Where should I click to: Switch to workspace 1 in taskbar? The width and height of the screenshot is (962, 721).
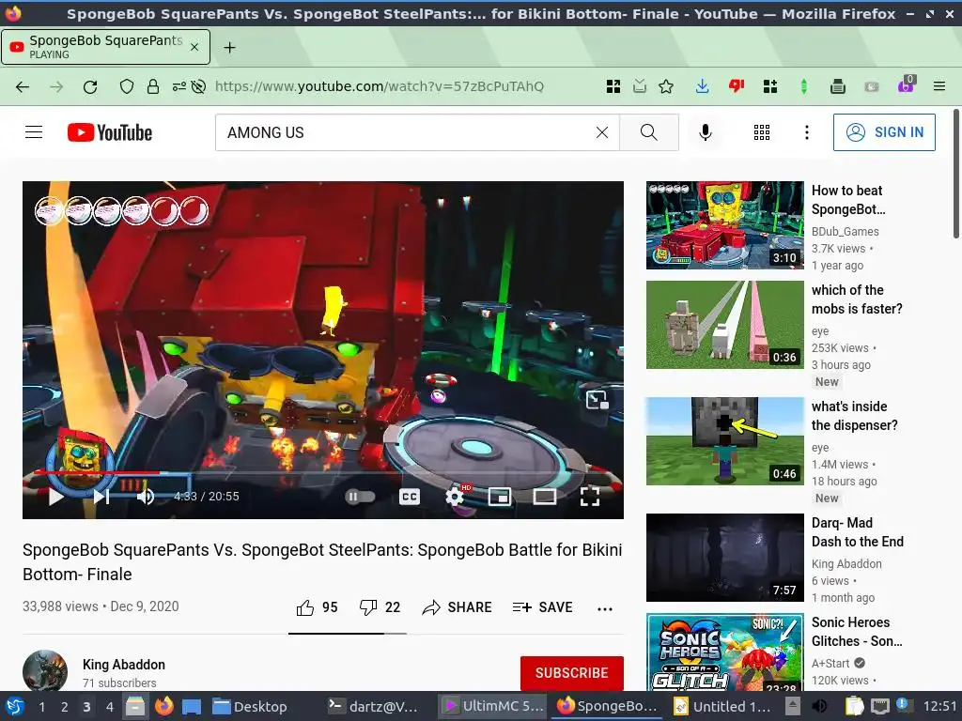tap(41, 707)
